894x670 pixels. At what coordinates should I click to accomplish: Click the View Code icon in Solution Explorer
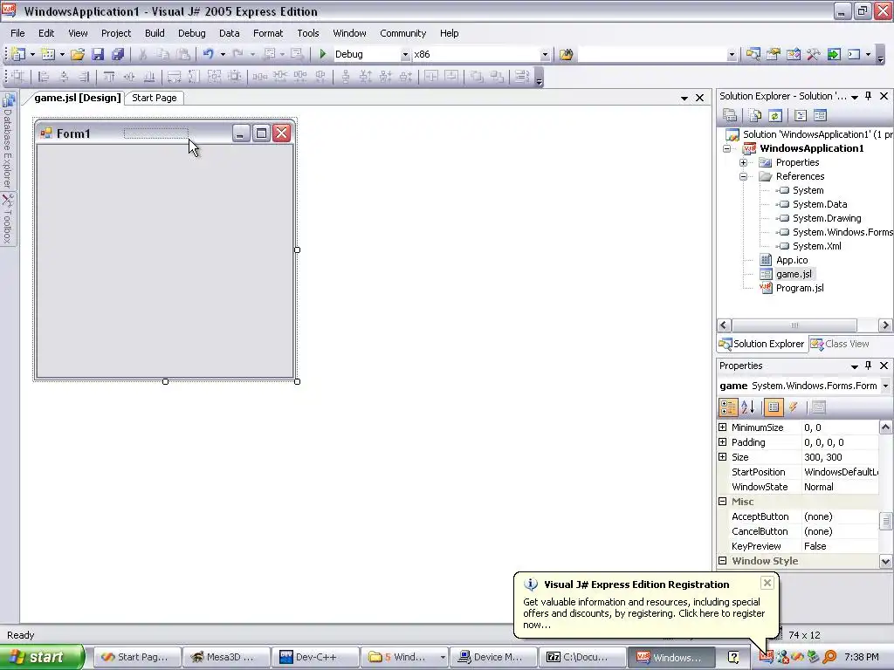[801, 116]
